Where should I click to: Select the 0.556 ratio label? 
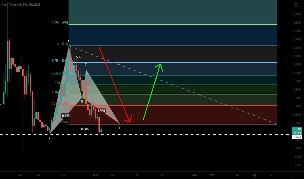[x=77, y=57]
